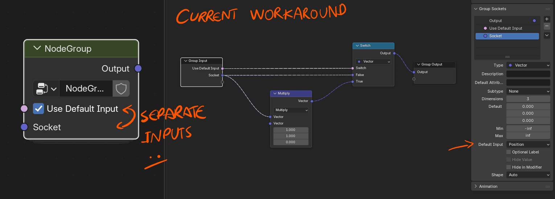Open the Multiply operation dropdown
The image size is (555, 199).
(291, 110)
